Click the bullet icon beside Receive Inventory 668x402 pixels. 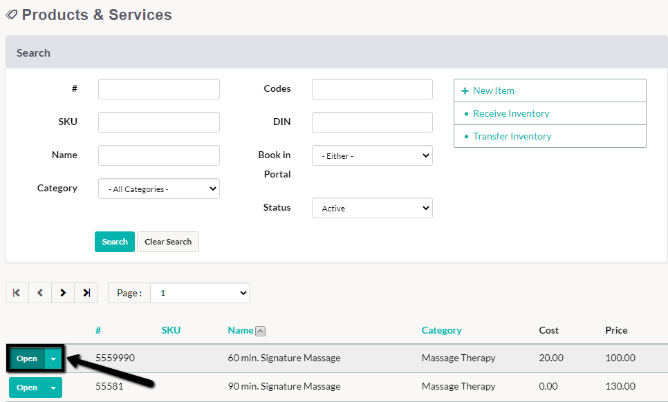[x=465, y=113]
